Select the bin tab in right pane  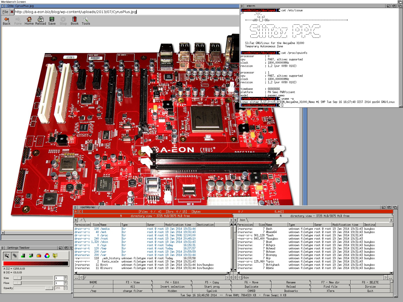coord(243,220)
